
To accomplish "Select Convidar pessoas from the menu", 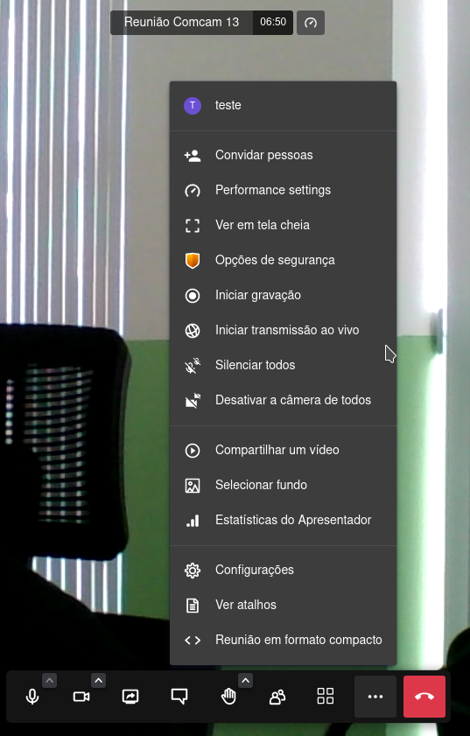I will [x=283, y=156].
